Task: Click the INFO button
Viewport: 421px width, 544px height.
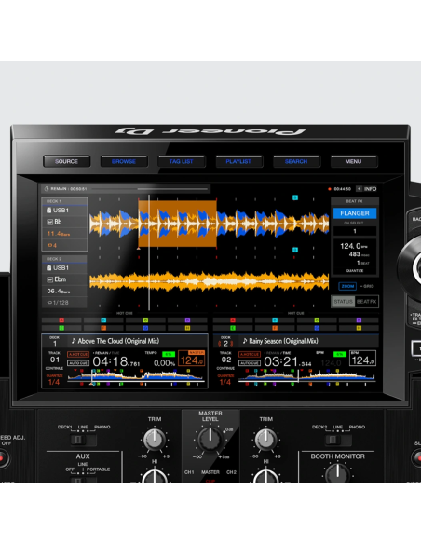Action: tap(371, 189)
